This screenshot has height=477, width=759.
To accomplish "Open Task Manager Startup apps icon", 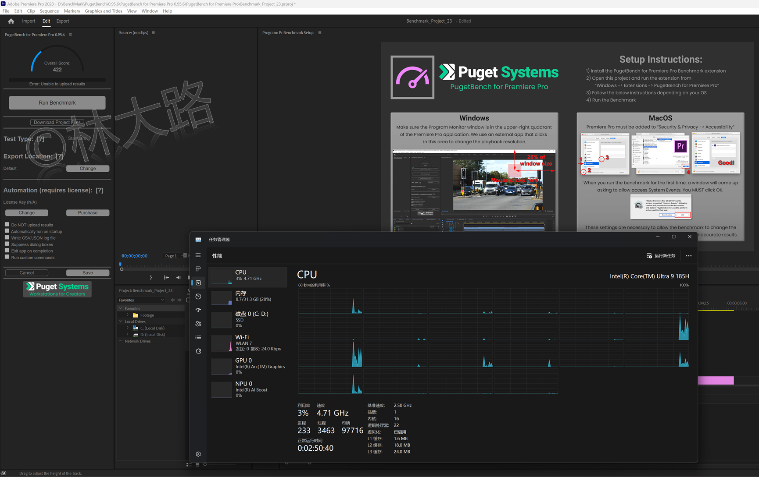I will (198, 310).
